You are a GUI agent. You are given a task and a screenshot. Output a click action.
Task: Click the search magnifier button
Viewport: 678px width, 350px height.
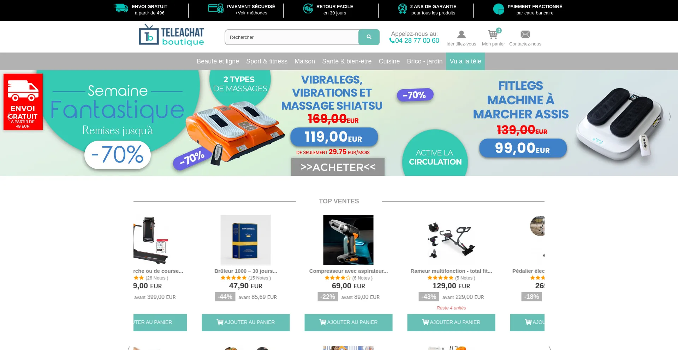click(369, 37)
